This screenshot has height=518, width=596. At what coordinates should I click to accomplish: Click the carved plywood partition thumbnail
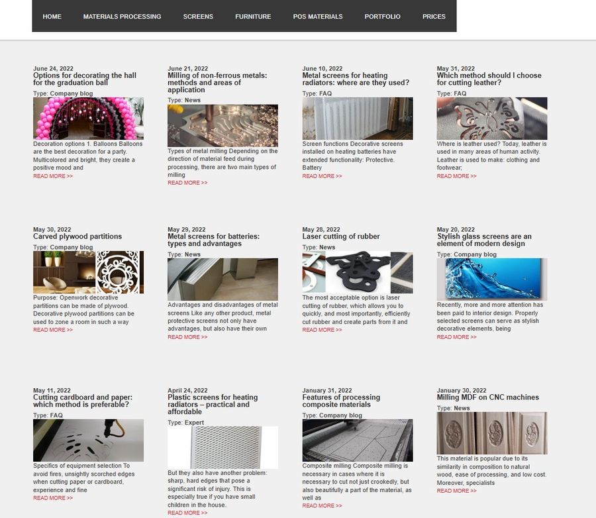pyautogui.click(x=88, y=272)
